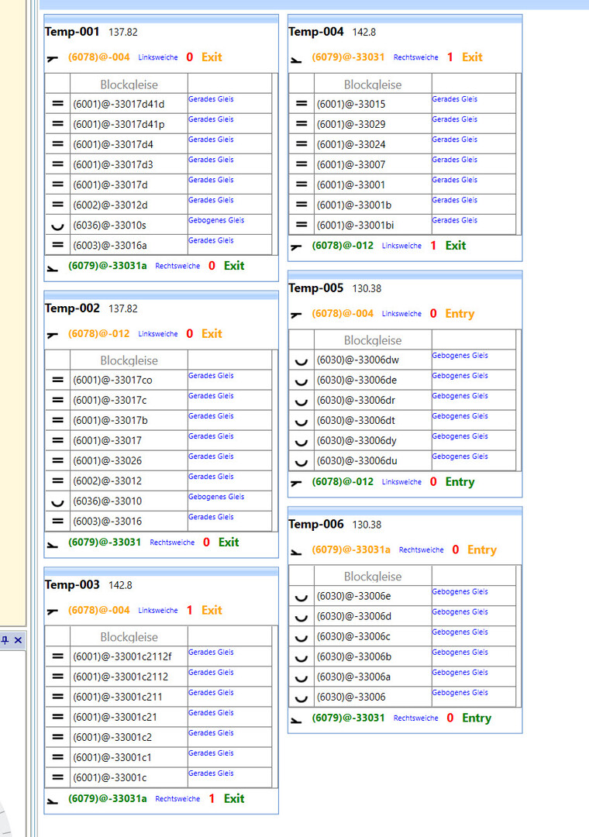Click the orange Exit label in Temp-003 header
Image resolution: width=589 pixels, height=837 pixels.
pos(212,610)
